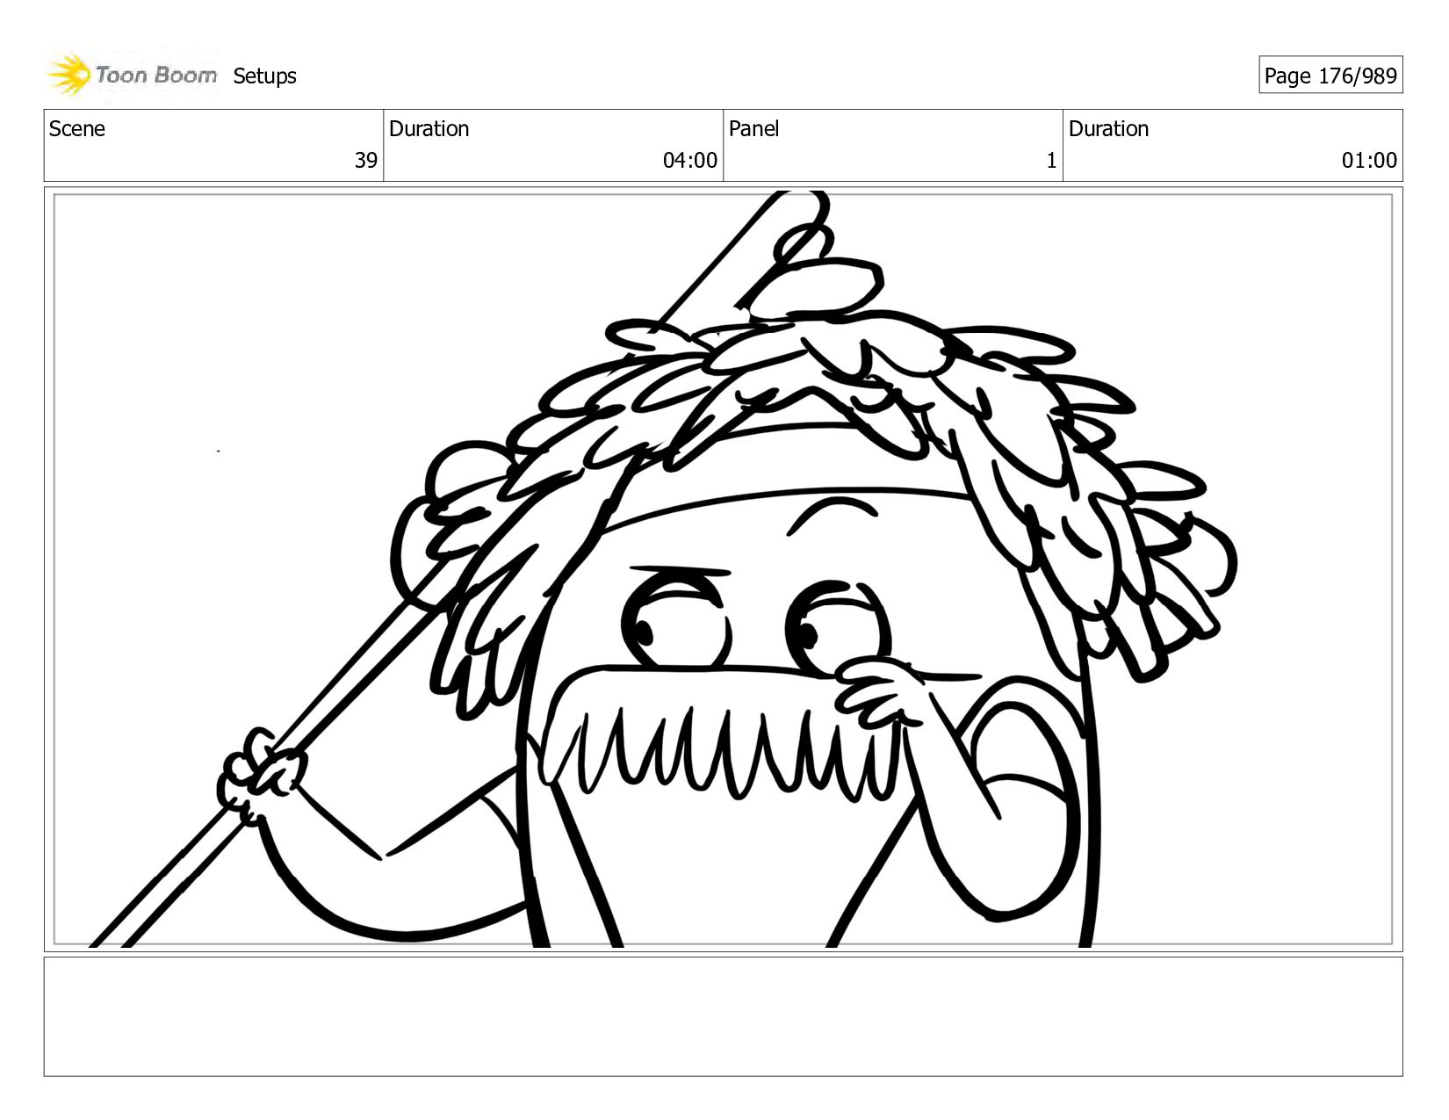1449x1120 pixels.
Task: Click the "Panel" header label
Action: 753,129
